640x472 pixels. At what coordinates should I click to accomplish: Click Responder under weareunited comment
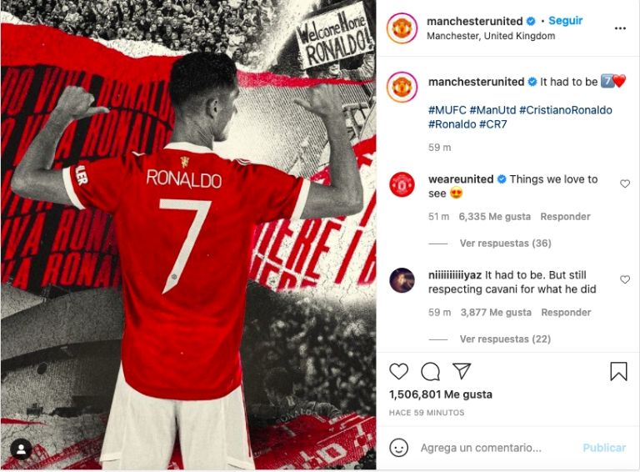pos(565,217)
